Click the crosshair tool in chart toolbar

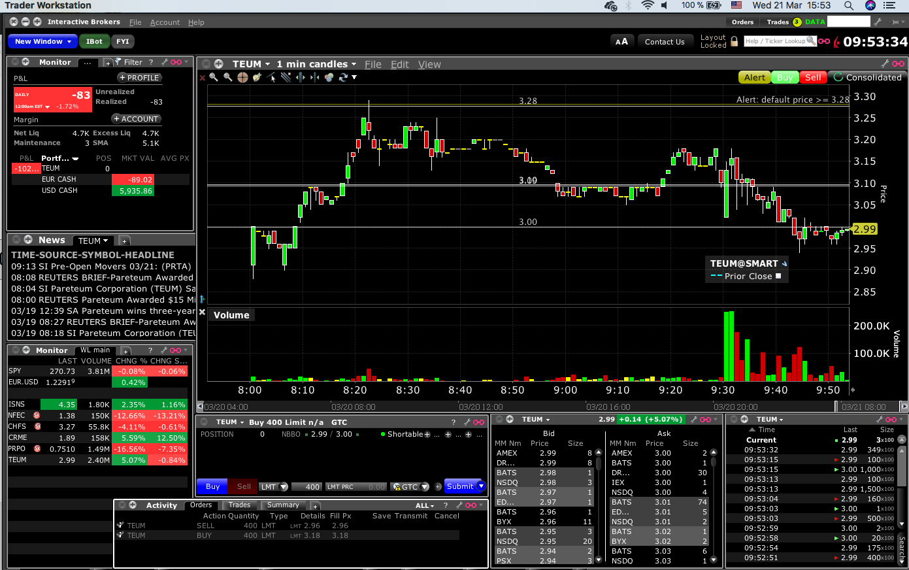(x=242, y=77)
